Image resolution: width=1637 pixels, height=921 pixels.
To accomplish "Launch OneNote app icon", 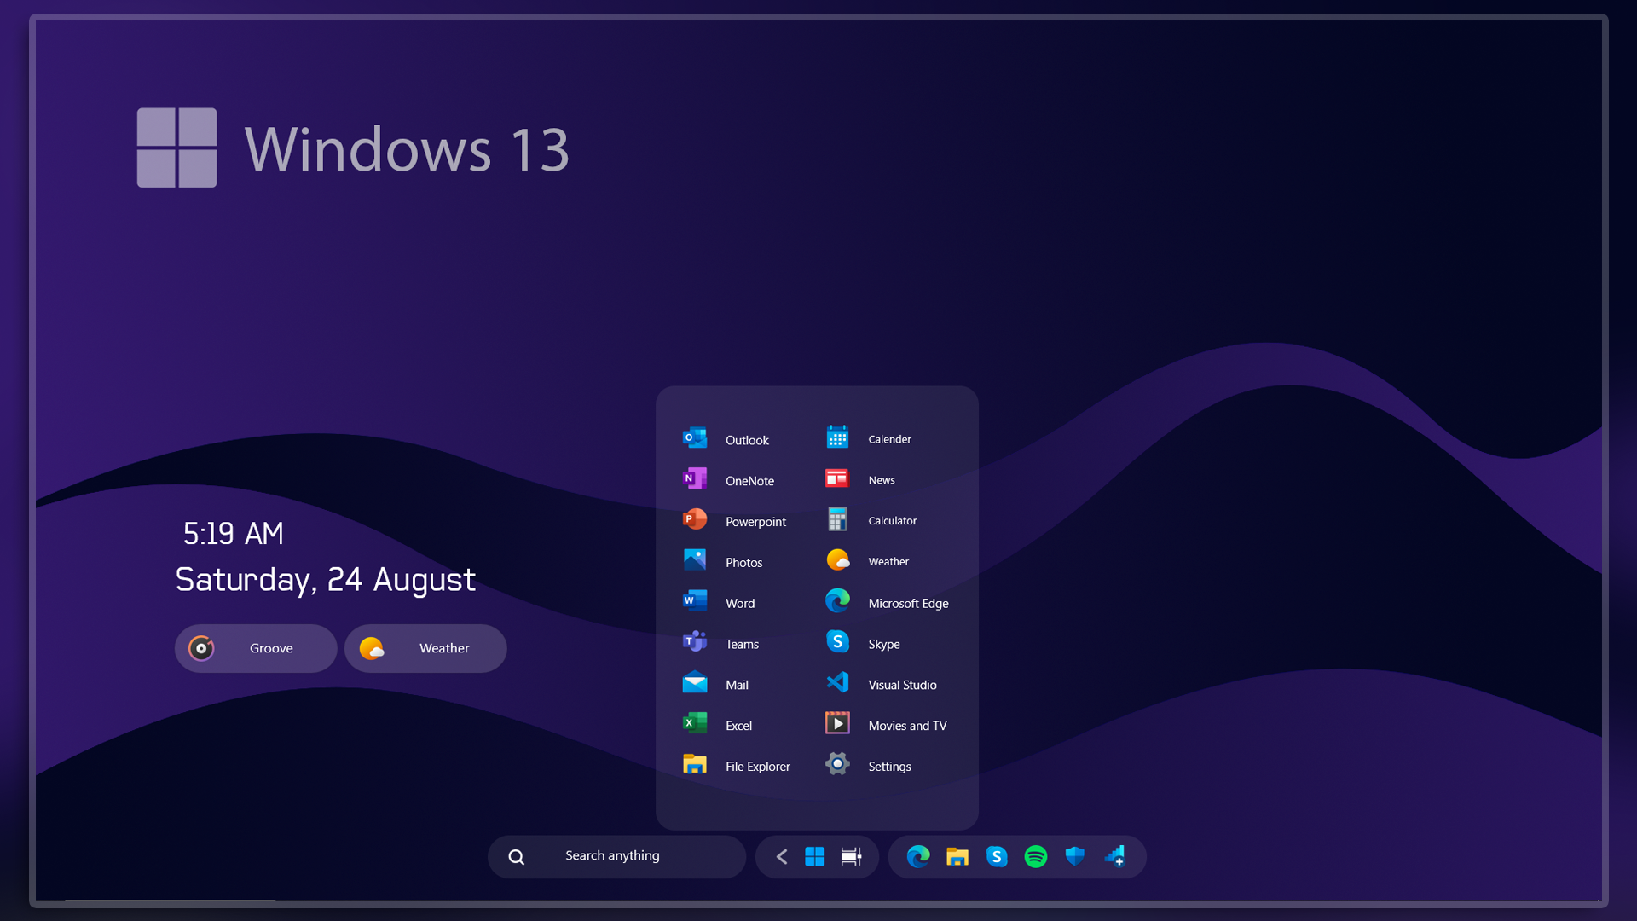I will tap(695, 478).
